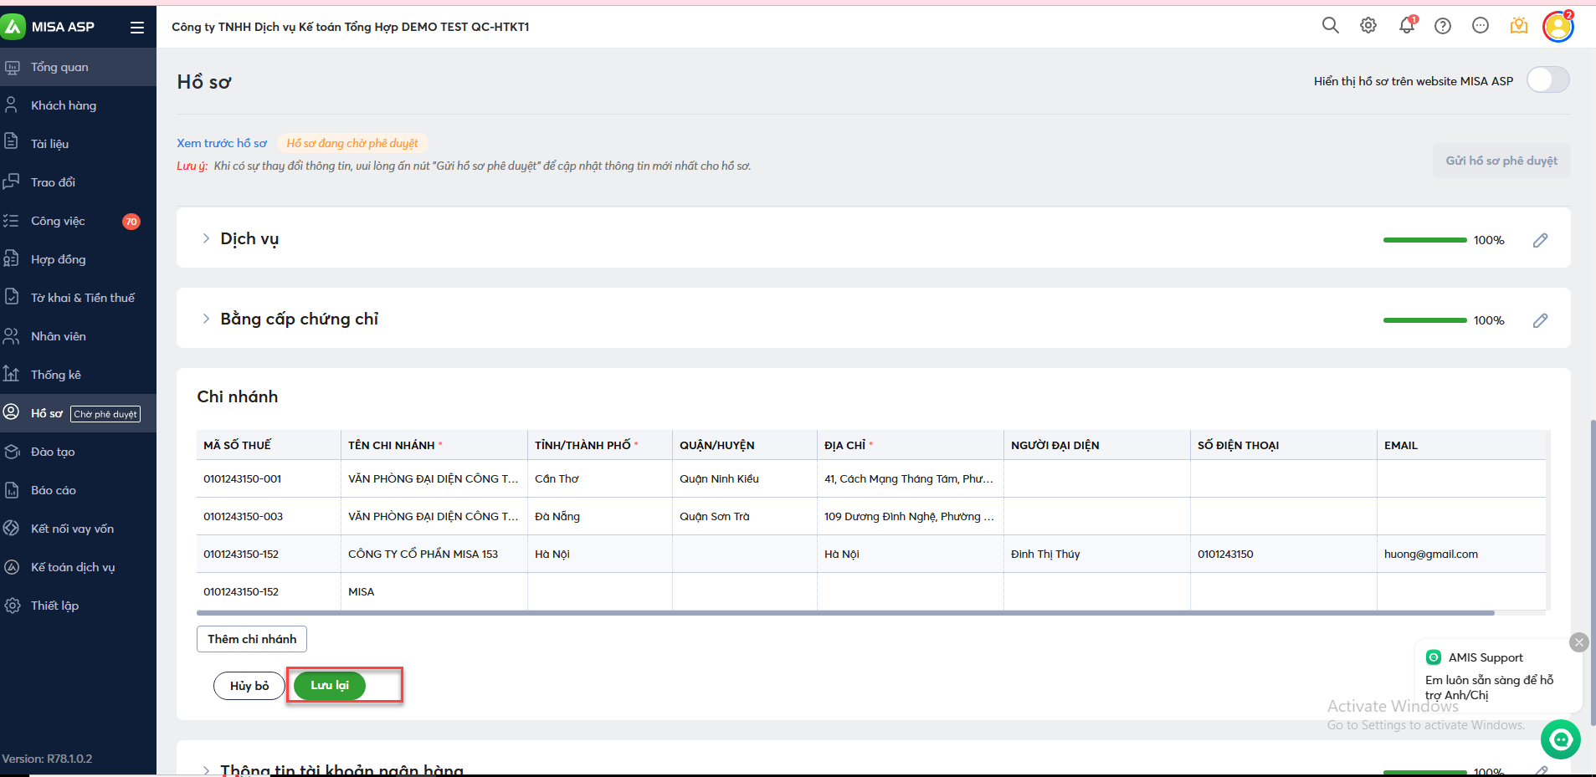Open Xem trước hồ sơ link
Image resolution: width=1596 pixels, height=777 pixels.
222,143
